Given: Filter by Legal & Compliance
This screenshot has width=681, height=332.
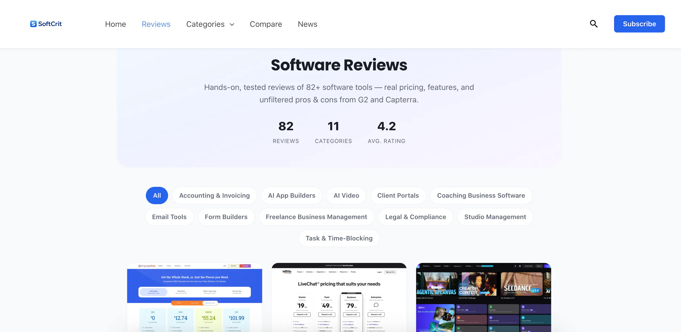Looking at the screenshot, I should click(416, 217).
